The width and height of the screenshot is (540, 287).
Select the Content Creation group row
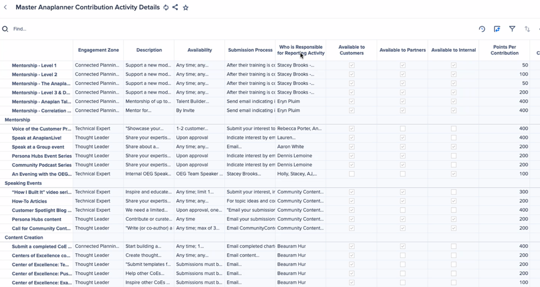pyautogui.click(x=24, y=237)
